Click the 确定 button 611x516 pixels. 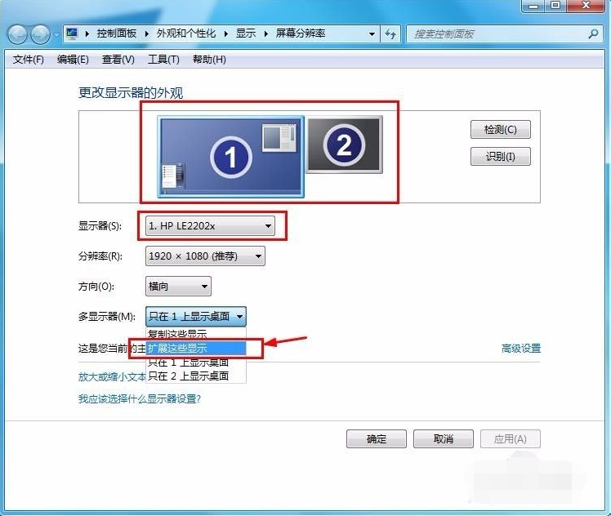click(376, 439)
